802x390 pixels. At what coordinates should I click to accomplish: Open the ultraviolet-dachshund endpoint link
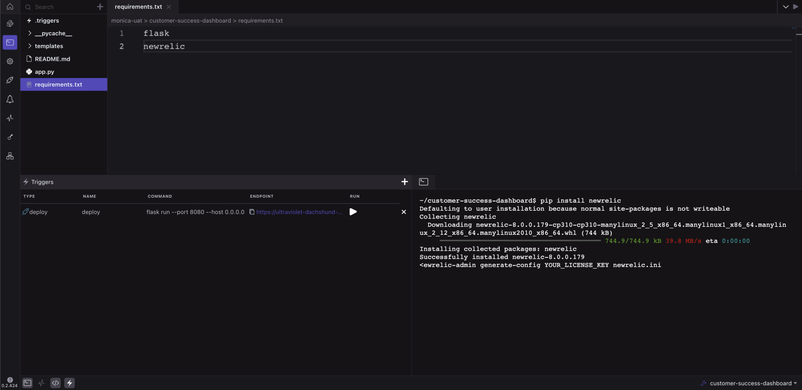pos(299,212)
